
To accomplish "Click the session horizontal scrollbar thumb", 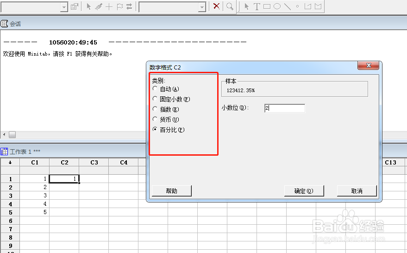I will pos(12,134).
